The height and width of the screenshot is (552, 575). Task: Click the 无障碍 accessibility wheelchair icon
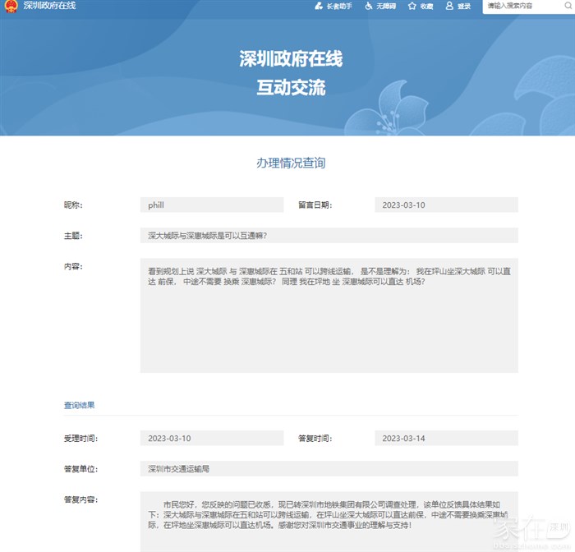[x=369, y=6]
